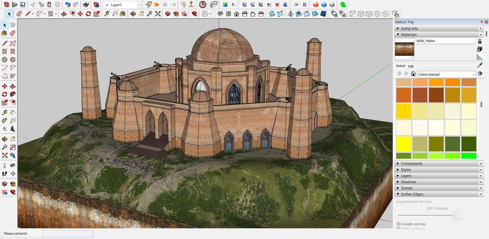This screenshot has height=239, width=489.
Task: Select the Flip Edge sandbox tool
Action: (x=323, y=14)
